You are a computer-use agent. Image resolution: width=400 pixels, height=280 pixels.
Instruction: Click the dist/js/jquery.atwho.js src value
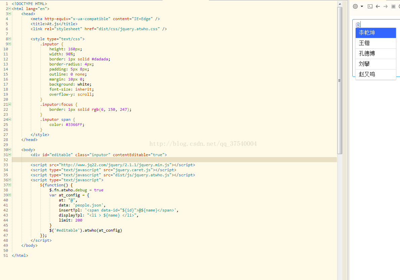click(x=142, y=175)
